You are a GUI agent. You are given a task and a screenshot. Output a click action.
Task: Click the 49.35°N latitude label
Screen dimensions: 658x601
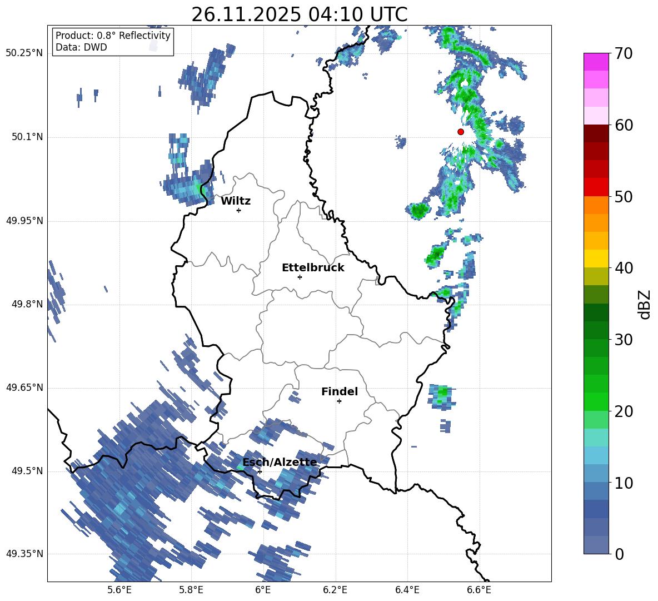pyautogui.click(x=24, y=554)
